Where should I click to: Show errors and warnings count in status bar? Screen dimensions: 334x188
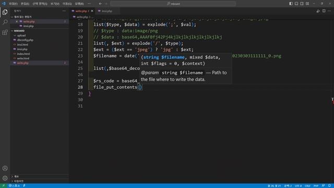coord(14,186)
